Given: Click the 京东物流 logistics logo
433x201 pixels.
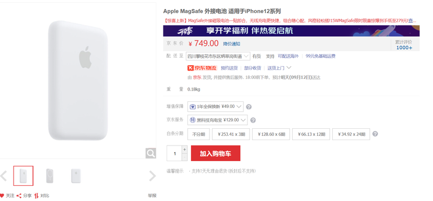Looking at the screenshot, I should [202, 68].
